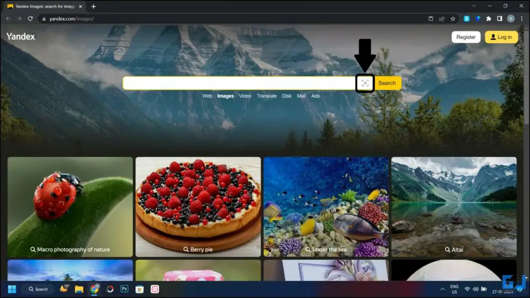Viewport: 530px width, 298px height.
Task: Expand the system tray hidden icons chevron
Action: point(442,289)
